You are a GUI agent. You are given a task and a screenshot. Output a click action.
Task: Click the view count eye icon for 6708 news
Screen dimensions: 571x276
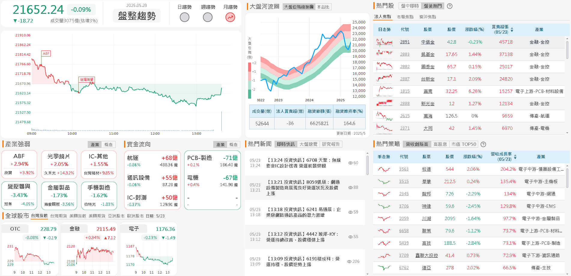(350, 163)
